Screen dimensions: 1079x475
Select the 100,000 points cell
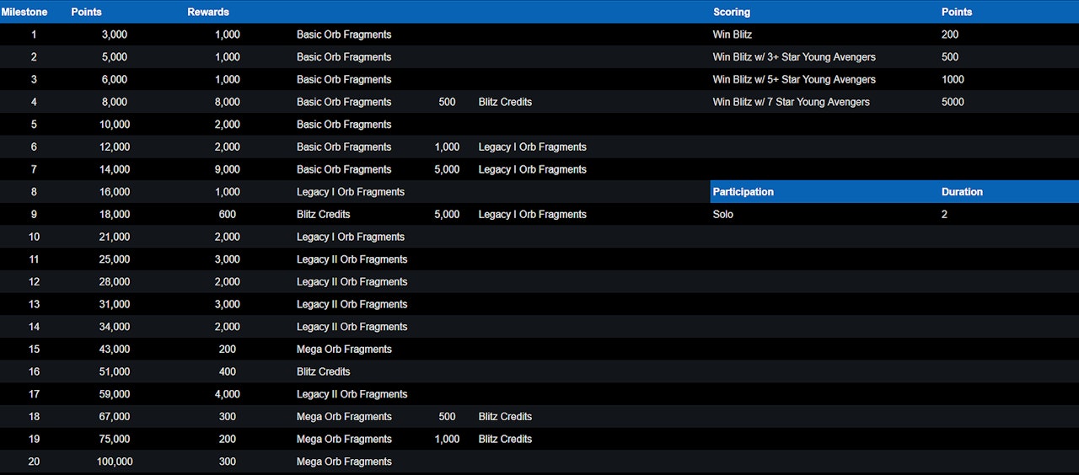click(115, 462)
